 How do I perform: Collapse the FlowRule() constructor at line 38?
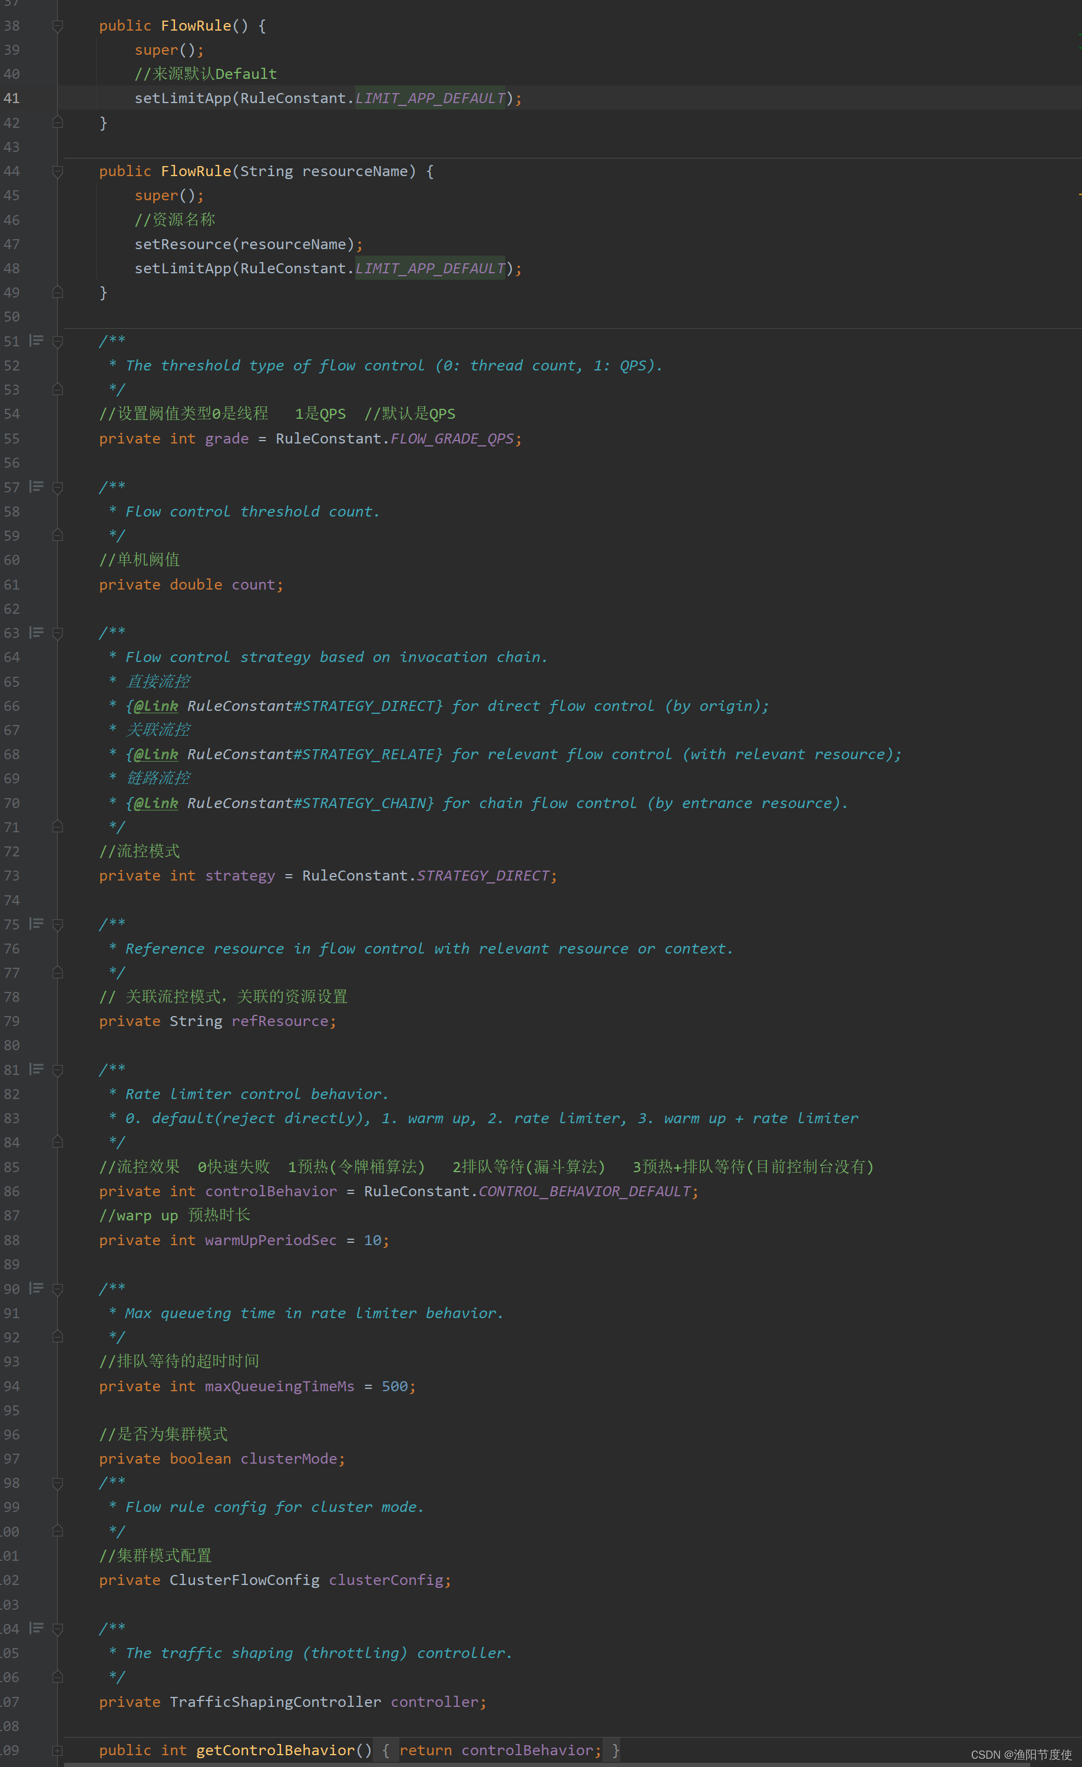[58, 26]
